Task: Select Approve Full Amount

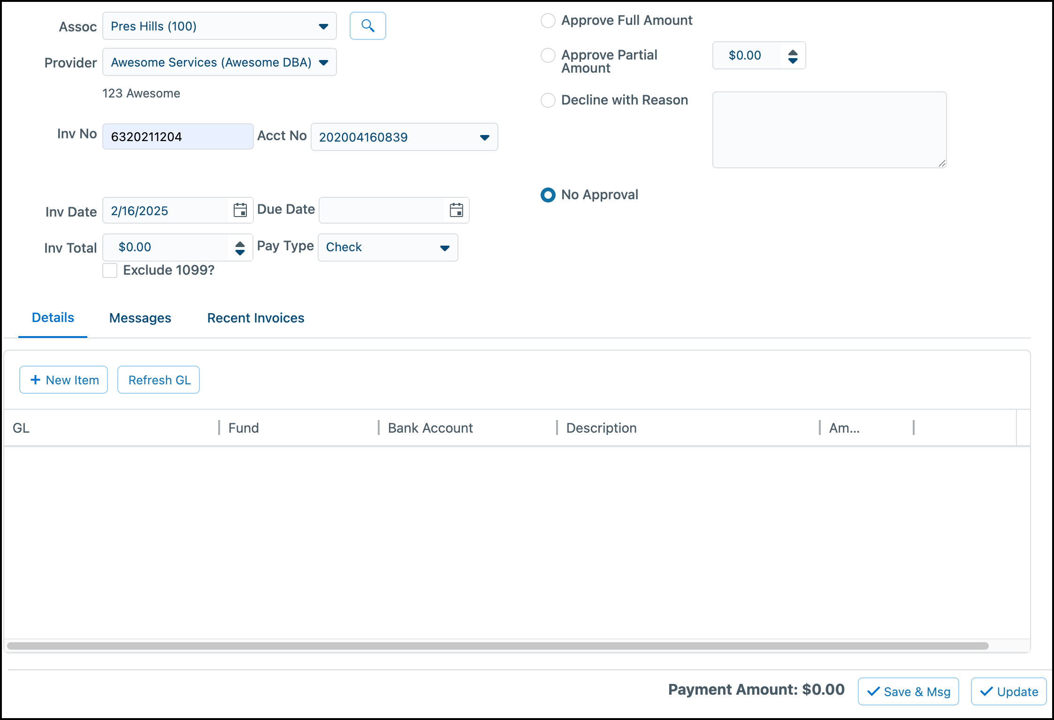Action: point(548,21)
